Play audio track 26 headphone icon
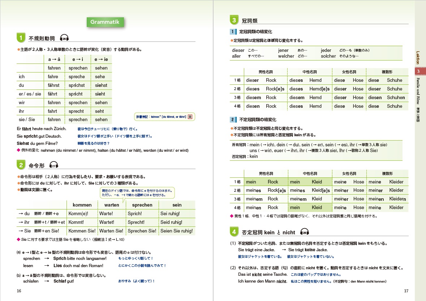Screen dimensions: 426x301 pyautogui.click(x=64, y=39)
